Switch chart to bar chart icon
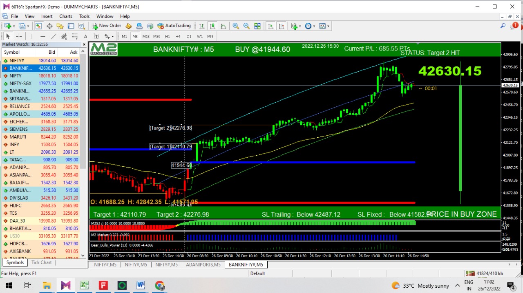523x293 pixels. point(202,26)
